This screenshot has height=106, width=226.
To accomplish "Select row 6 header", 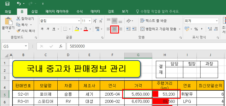I will point(5,102).
